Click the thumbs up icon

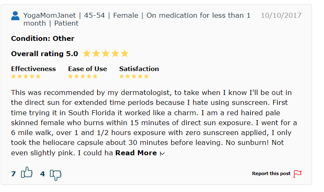click(27, 172)
